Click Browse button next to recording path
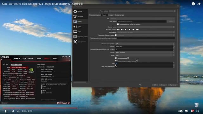The image size is (203, 114). (171, 22)
